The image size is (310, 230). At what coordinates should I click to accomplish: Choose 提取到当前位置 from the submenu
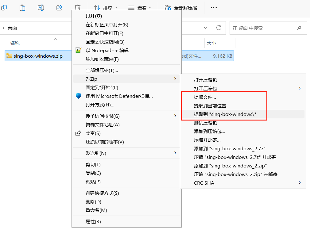(210, 105)
